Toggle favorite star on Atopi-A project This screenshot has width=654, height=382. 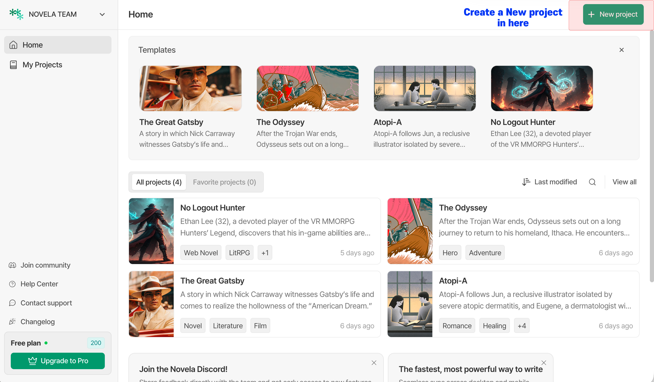coord(423,280)
